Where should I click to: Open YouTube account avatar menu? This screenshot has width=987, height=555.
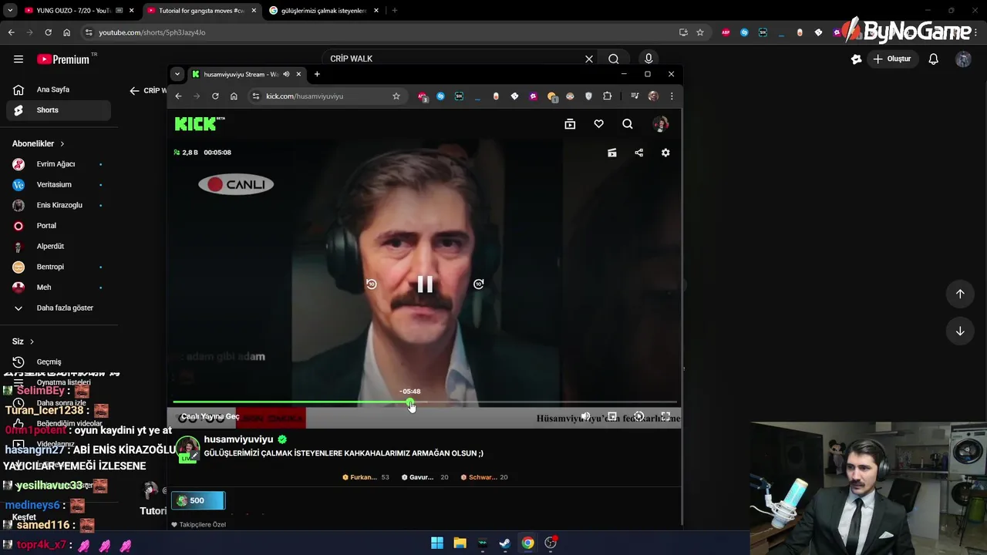point(963,59)
